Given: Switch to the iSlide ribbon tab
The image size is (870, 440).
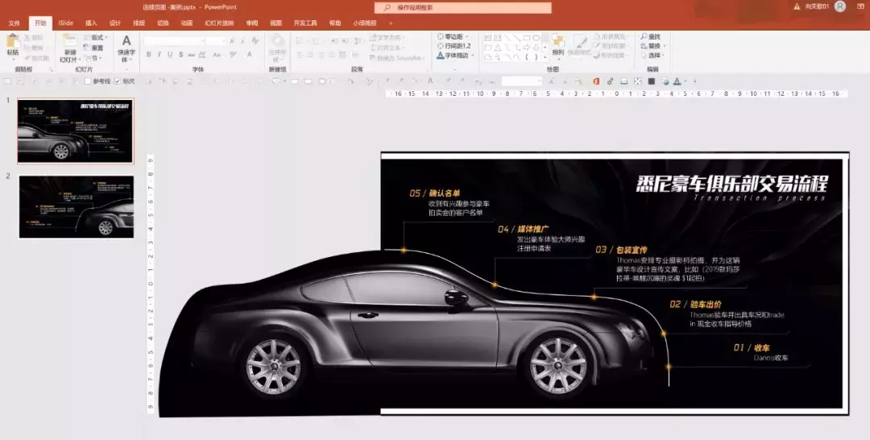Looking at the screenshot, I should [65, 23].
